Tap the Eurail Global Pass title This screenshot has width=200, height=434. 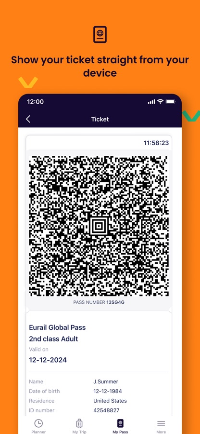57,327
